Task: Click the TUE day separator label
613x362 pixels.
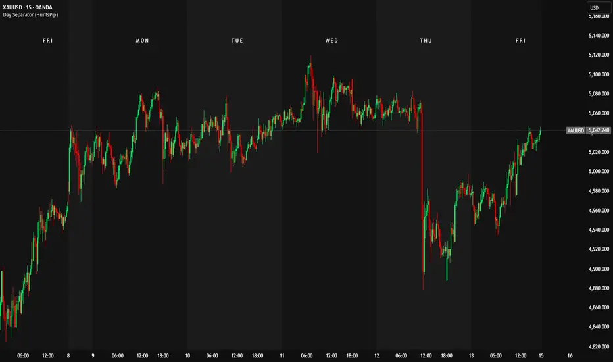Action: click(237, 41)
